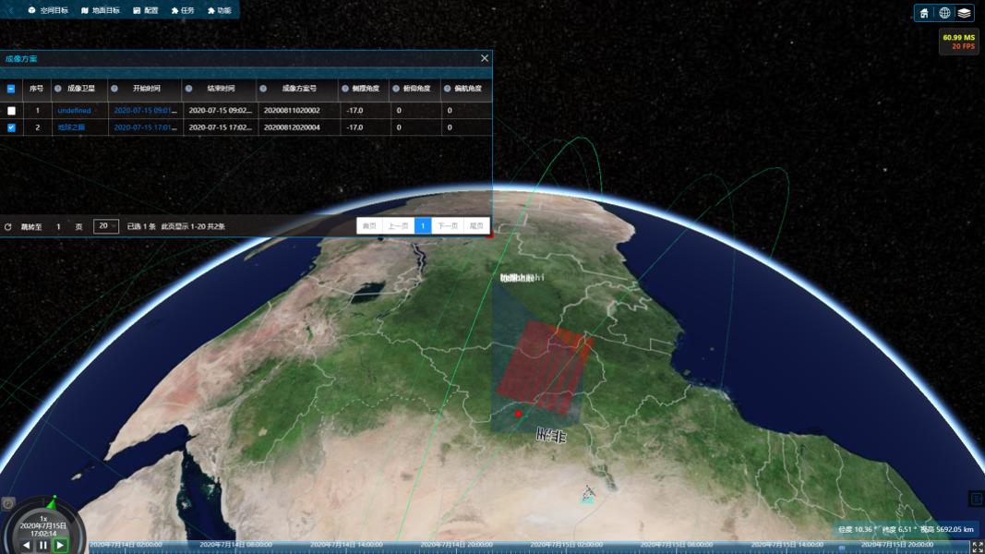Check the row 1 checkbox

tap(11, 111)
